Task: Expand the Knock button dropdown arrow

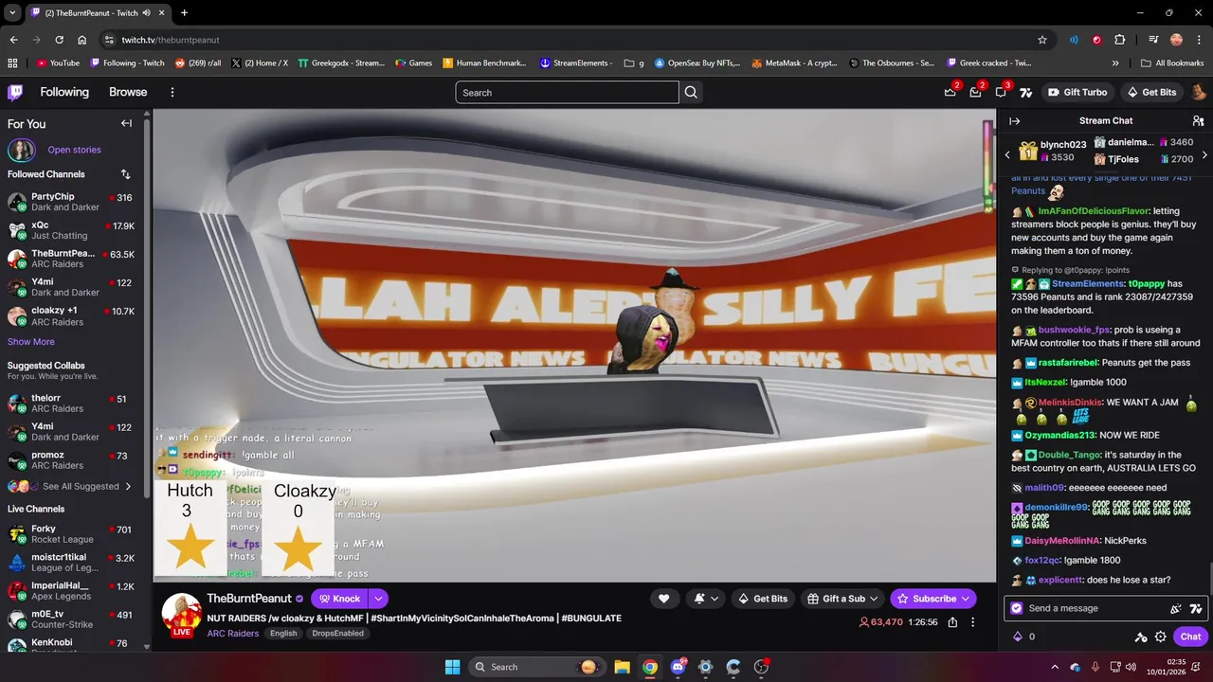Action: coord(378,599)
